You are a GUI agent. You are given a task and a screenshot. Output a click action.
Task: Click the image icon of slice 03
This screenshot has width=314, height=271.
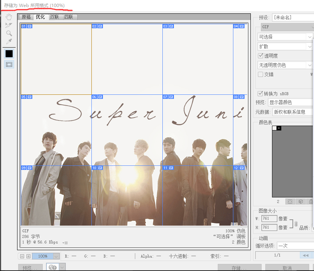171,26
